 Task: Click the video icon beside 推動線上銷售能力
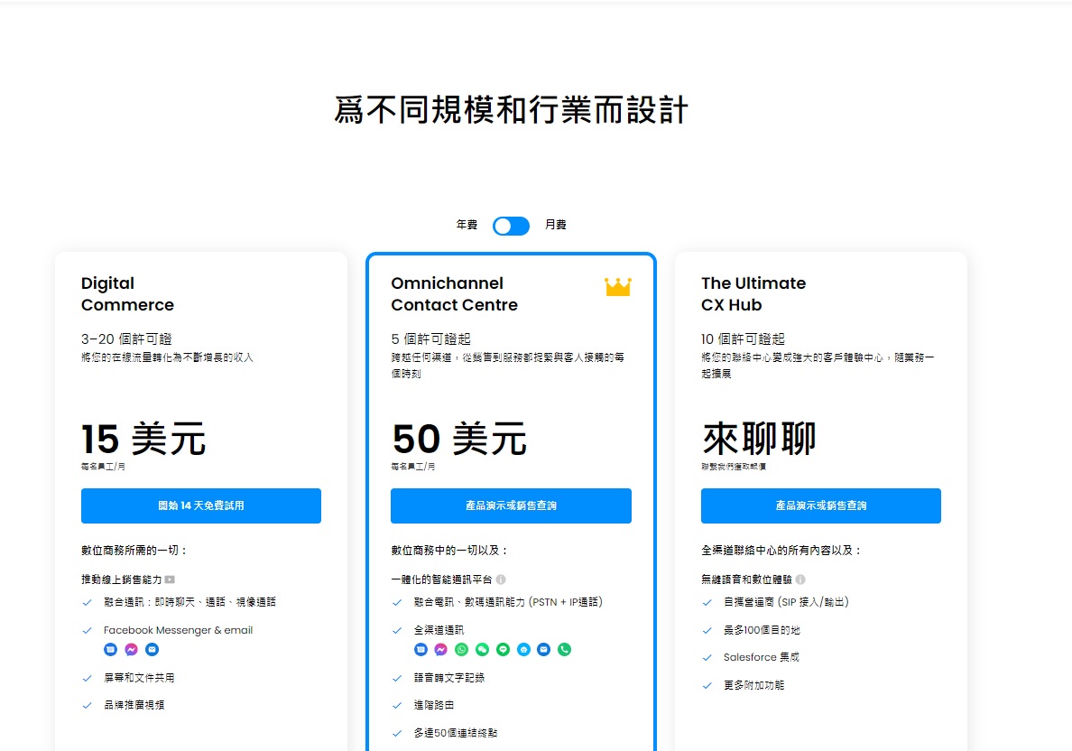pyautogui.click(x=170, y=579)
